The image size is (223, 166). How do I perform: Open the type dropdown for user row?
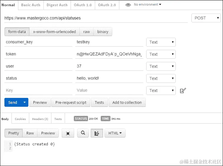[x=161, y=66]
